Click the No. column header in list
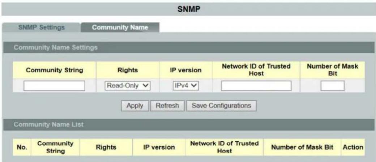This screenshot has width=376, height=162. [x=22, y=147]
